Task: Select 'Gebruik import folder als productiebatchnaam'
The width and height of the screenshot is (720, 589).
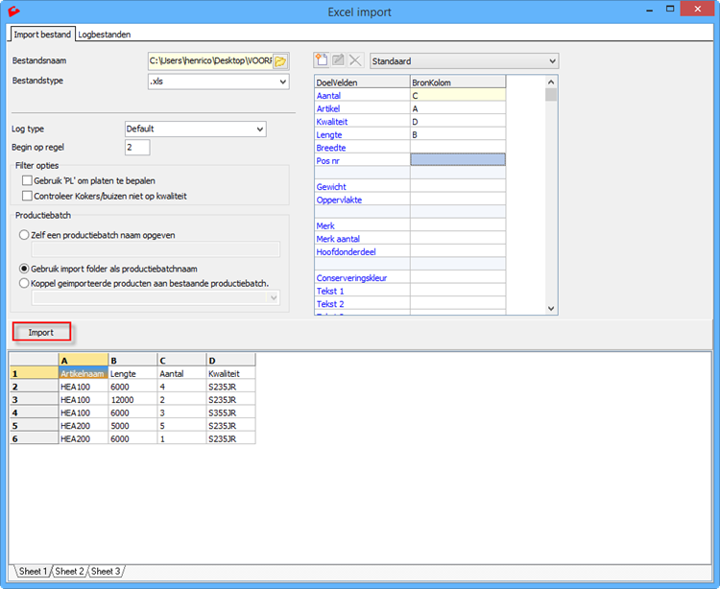Action: coord(24,269)
